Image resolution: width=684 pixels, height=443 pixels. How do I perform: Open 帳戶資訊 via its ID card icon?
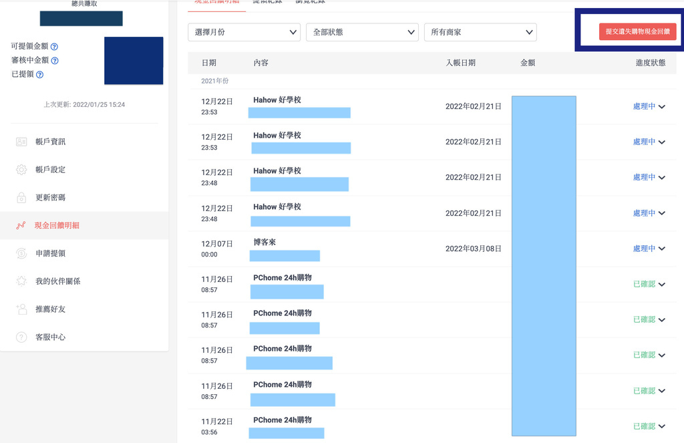pyautogui.click(x=21, y=142)
